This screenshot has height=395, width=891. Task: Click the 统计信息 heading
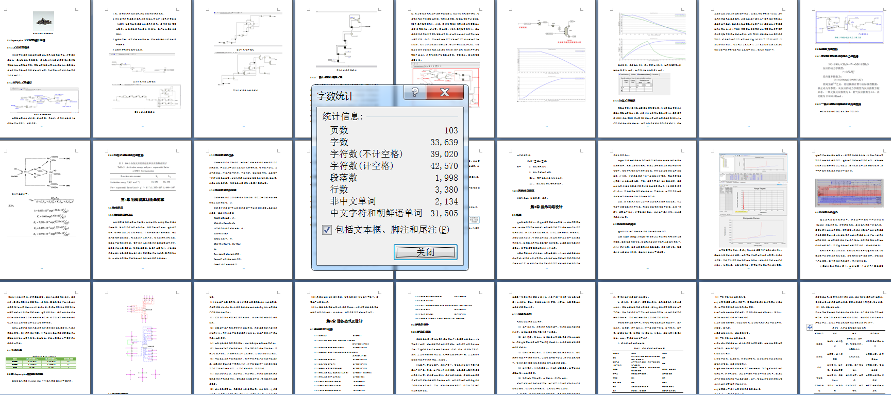[x=343, y=116]
